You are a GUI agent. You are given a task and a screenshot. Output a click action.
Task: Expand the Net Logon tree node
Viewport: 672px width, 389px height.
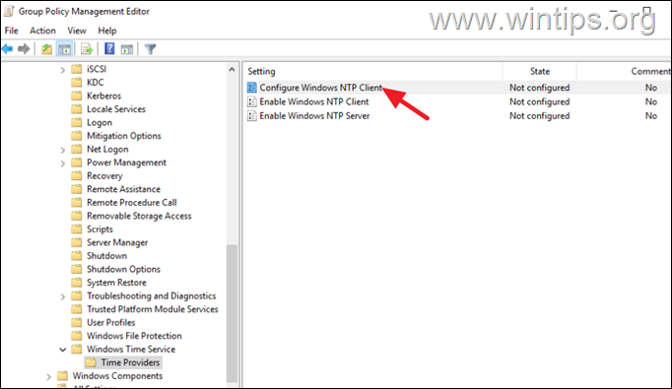63,150
